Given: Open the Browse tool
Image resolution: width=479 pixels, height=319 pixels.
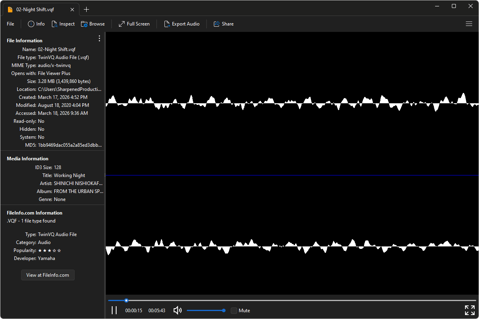Looking at the screenshot, I should pos(93,24).
